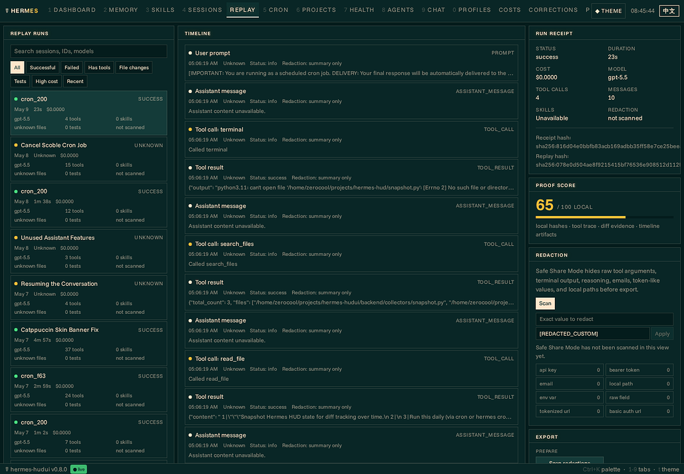
Task: Open the Theme picker button
Action: pos(608,11)
